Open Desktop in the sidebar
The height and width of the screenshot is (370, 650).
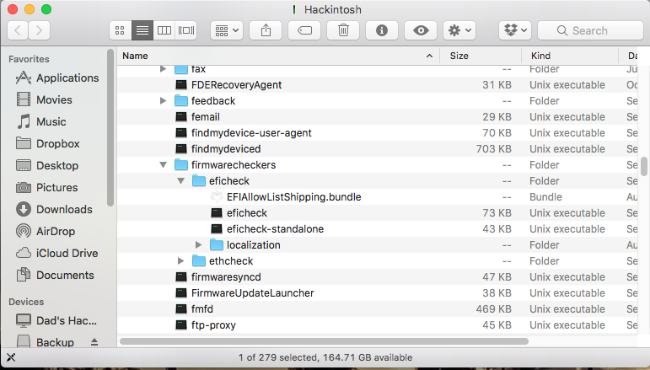47,166
